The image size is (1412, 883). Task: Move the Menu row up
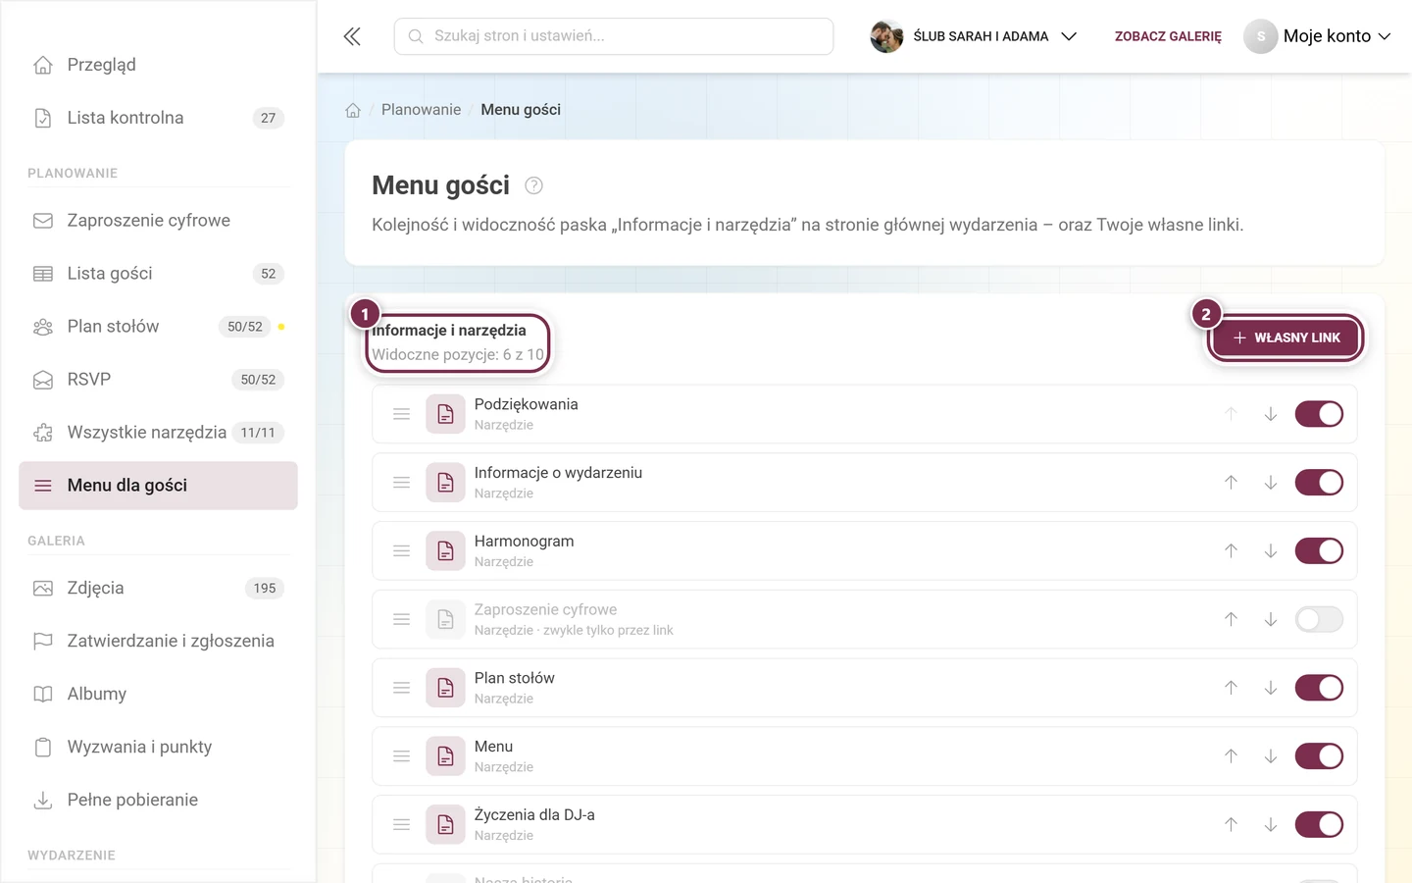point(1231,756)
